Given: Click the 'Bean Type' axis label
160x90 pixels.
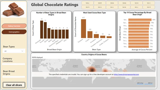Looking at the screenshot, I should coord(96,49).
